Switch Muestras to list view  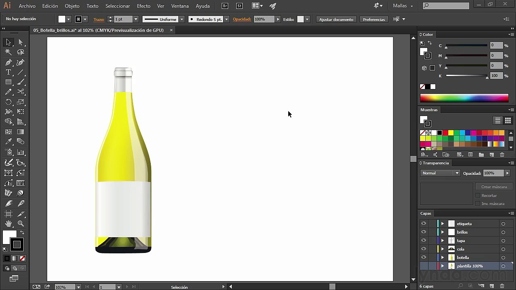pos(498,120)
